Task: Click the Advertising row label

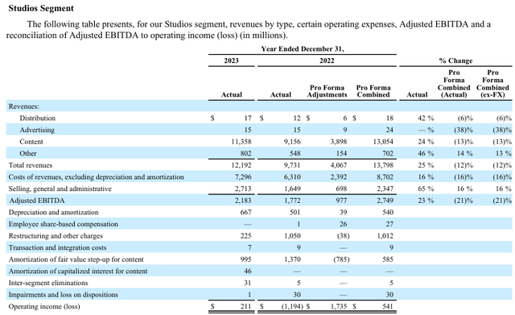Action: (37, 130)
